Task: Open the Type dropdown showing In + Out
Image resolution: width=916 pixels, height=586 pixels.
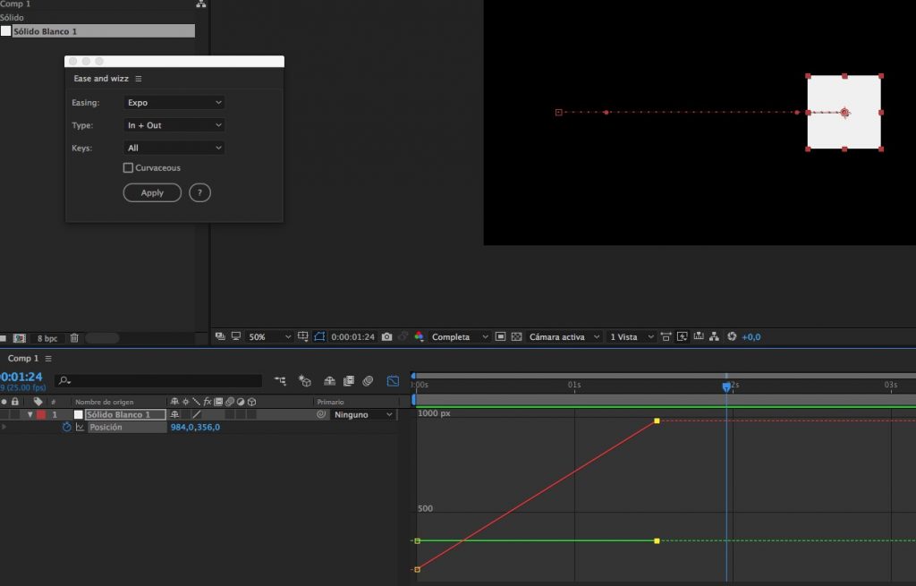Action: (x=174, y=125)
